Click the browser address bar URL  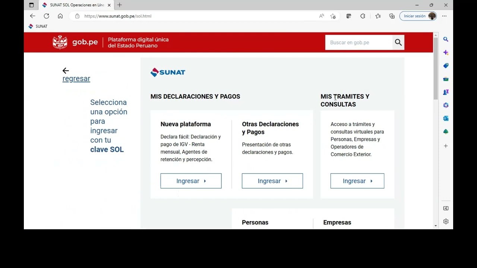pyautogui.click(x=118, y=16)
